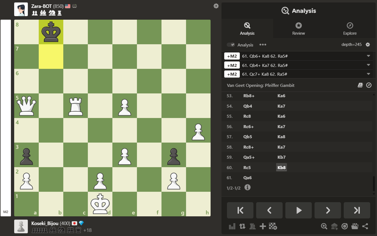Click the Koseki_Bijou player name
Image resolution: width=377 pixels, height=236 pixels.
[x=45, y=223]
